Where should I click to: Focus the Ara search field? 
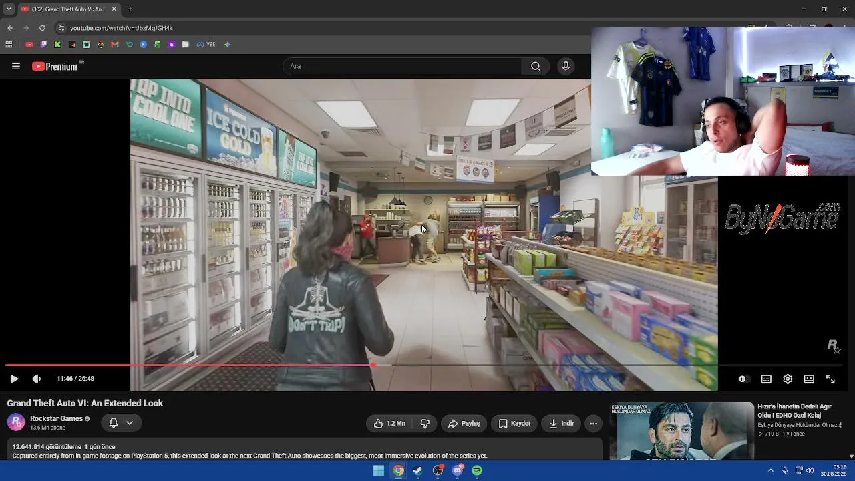pos(402,66)
